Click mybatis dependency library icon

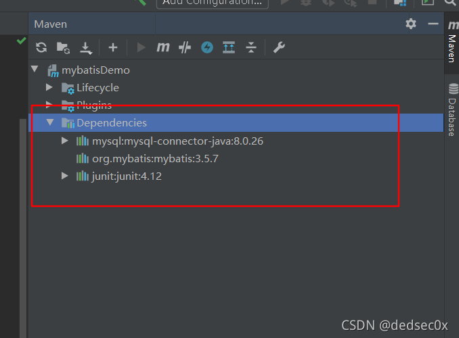pos(83,158)
